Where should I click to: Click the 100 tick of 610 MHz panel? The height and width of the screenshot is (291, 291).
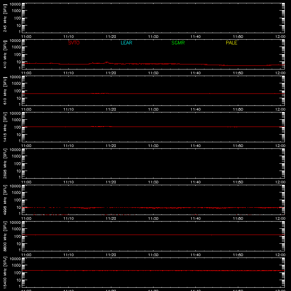pos(17,91)
